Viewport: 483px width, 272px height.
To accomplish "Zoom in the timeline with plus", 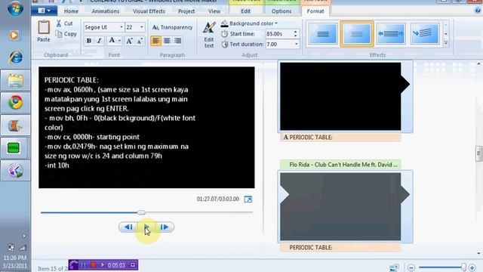I will (472, 267).
